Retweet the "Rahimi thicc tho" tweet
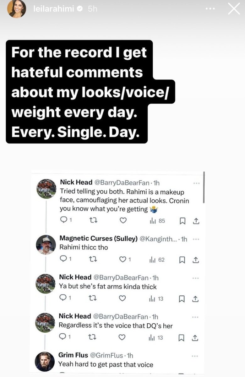The image size is (245, 377). point(94,260)
